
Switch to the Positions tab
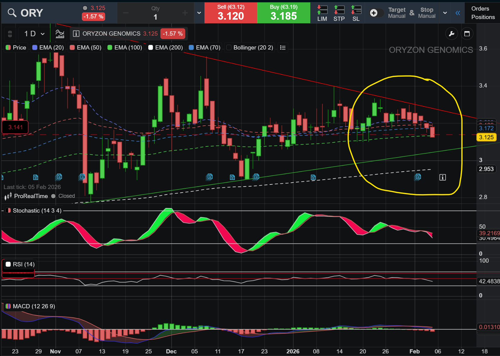coord(483,17)
